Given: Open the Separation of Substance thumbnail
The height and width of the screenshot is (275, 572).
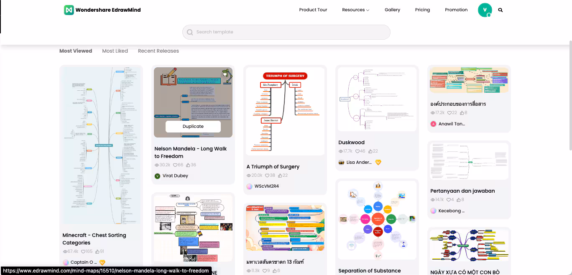Looking at the screenshot, I should coord(377,220).
